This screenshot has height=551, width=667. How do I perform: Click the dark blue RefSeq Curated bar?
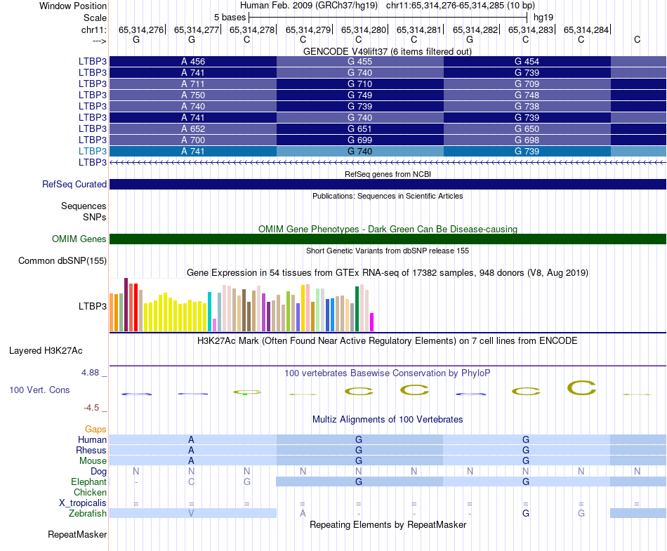click(388, 184)
